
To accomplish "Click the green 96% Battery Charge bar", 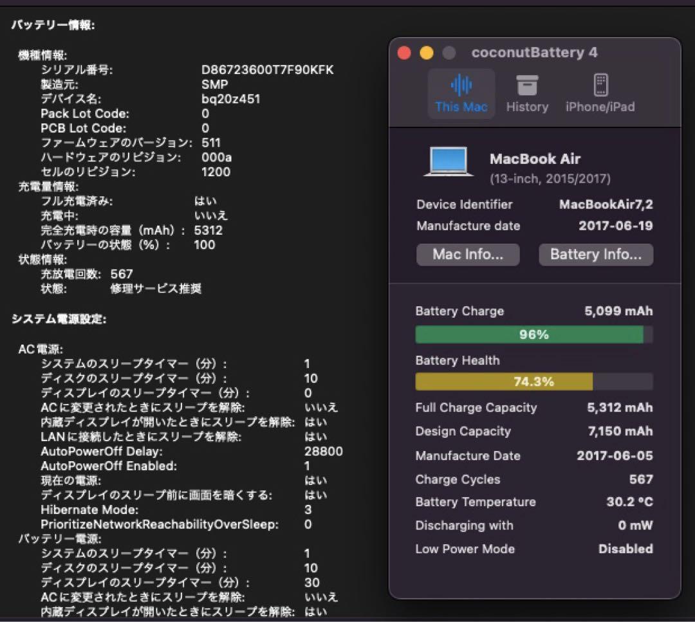I will pos(529,334).
